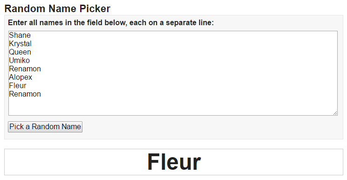
Task: Place cursor on Queen in the list
Action: pos(20,52)
